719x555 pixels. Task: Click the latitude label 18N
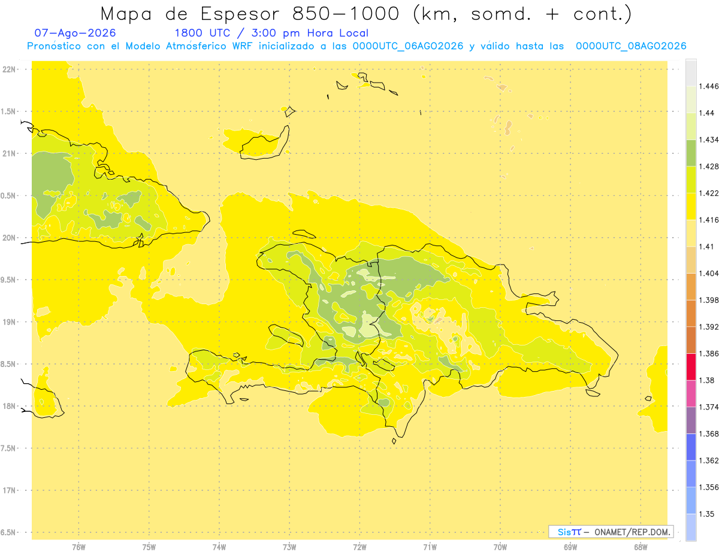[9, 406]
